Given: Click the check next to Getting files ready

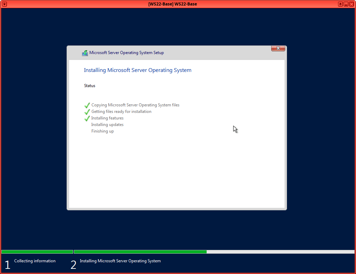Looking at the screenshot, I should click(x=87, y=112).
